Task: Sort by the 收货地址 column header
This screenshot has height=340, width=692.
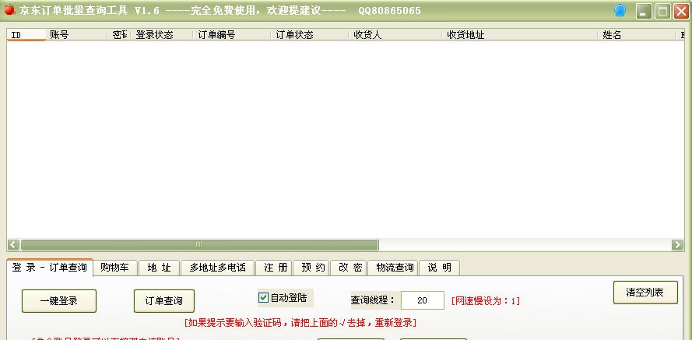Action: tap(520, 35)
